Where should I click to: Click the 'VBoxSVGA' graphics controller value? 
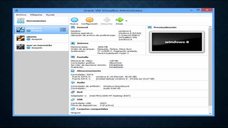point(115,63)
